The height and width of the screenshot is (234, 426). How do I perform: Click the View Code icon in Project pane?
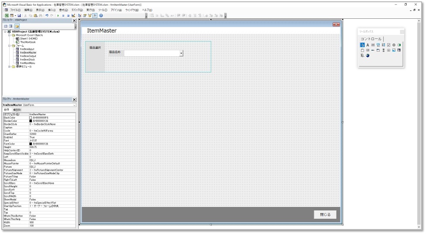pyautogui.click(x=6, y=26)
